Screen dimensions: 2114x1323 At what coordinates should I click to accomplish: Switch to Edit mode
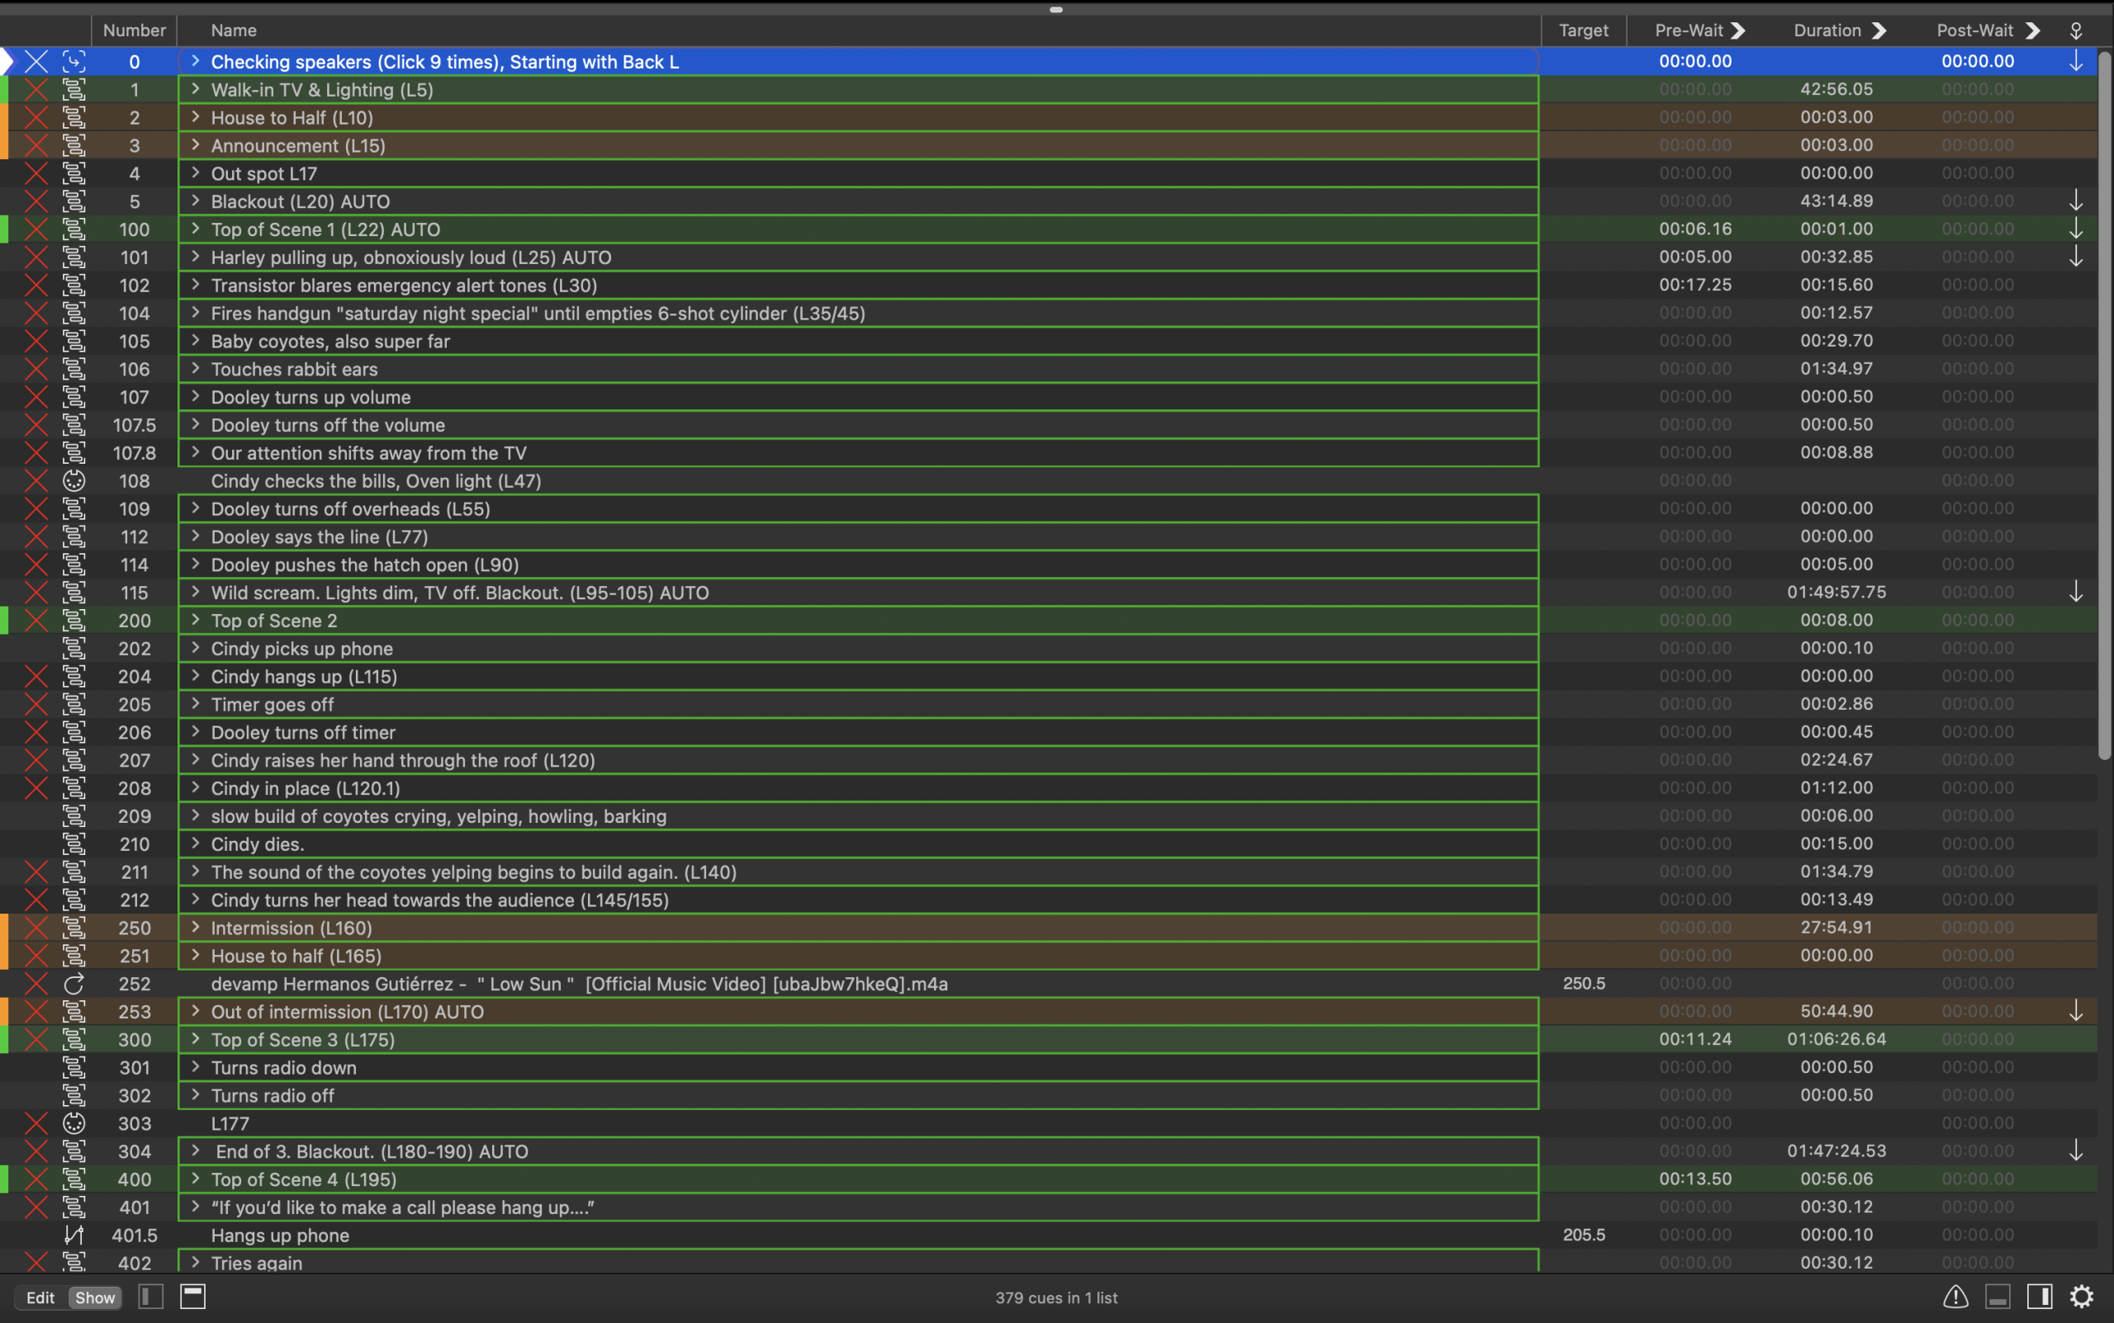40,1297
